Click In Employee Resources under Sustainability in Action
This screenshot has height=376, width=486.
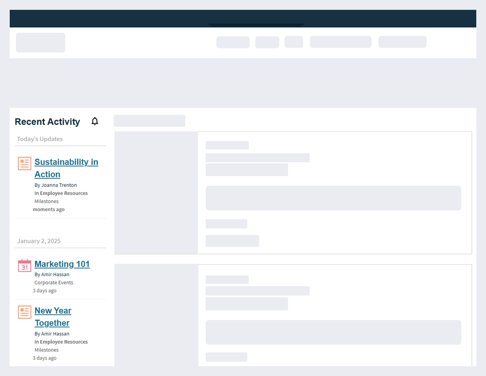pos(61,193)
